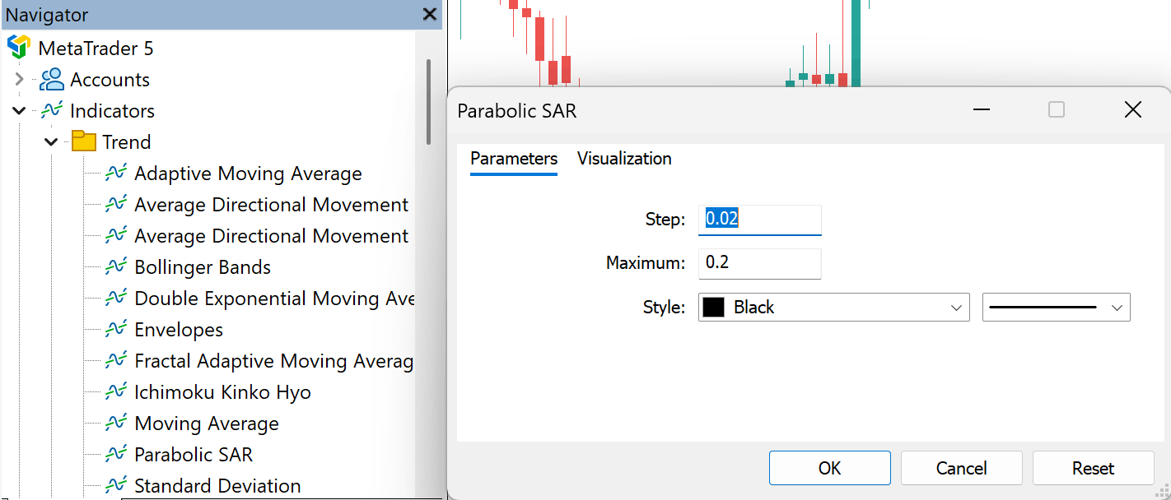Viewport: 1171px width, 500px height.
Task: Click the Cancel button
Action: pyautogui.click(x=962, y=468)
